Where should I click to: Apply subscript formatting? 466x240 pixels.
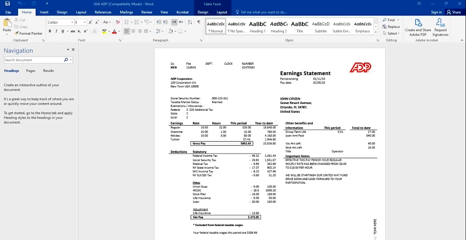click(x=79, y=31)
